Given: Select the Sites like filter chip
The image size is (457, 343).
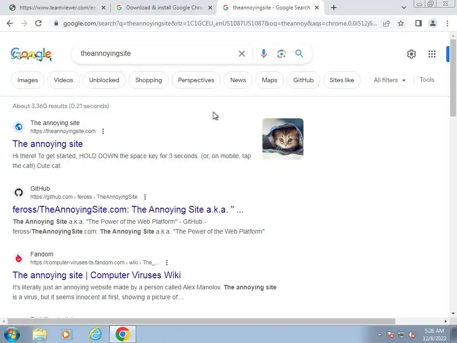Looking at the screenshot, I should click(342, 80).
